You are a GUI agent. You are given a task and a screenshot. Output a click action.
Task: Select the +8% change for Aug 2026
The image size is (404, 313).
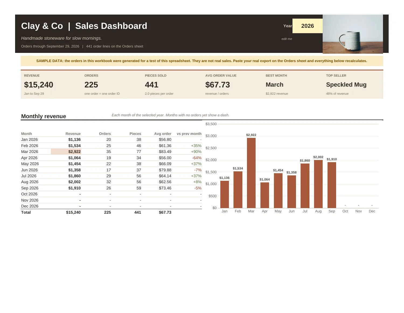(x=197, y=182)
